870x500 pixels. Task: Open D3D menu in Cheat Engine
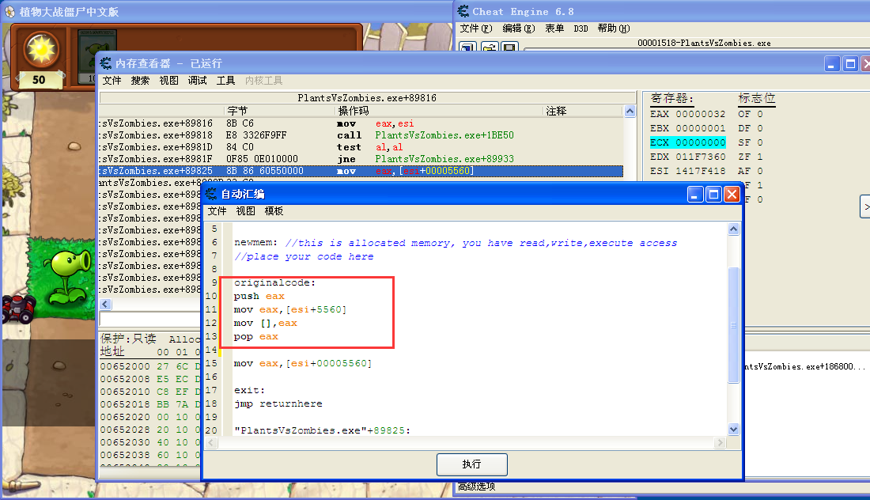click(581, 28)
